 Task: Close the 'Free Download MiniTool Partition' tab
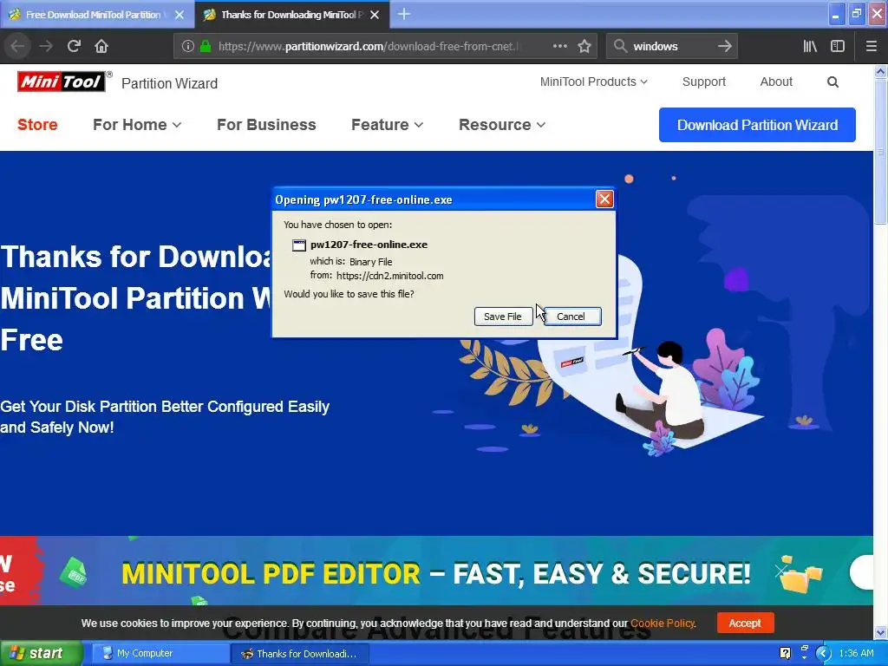tap(180, 15)
